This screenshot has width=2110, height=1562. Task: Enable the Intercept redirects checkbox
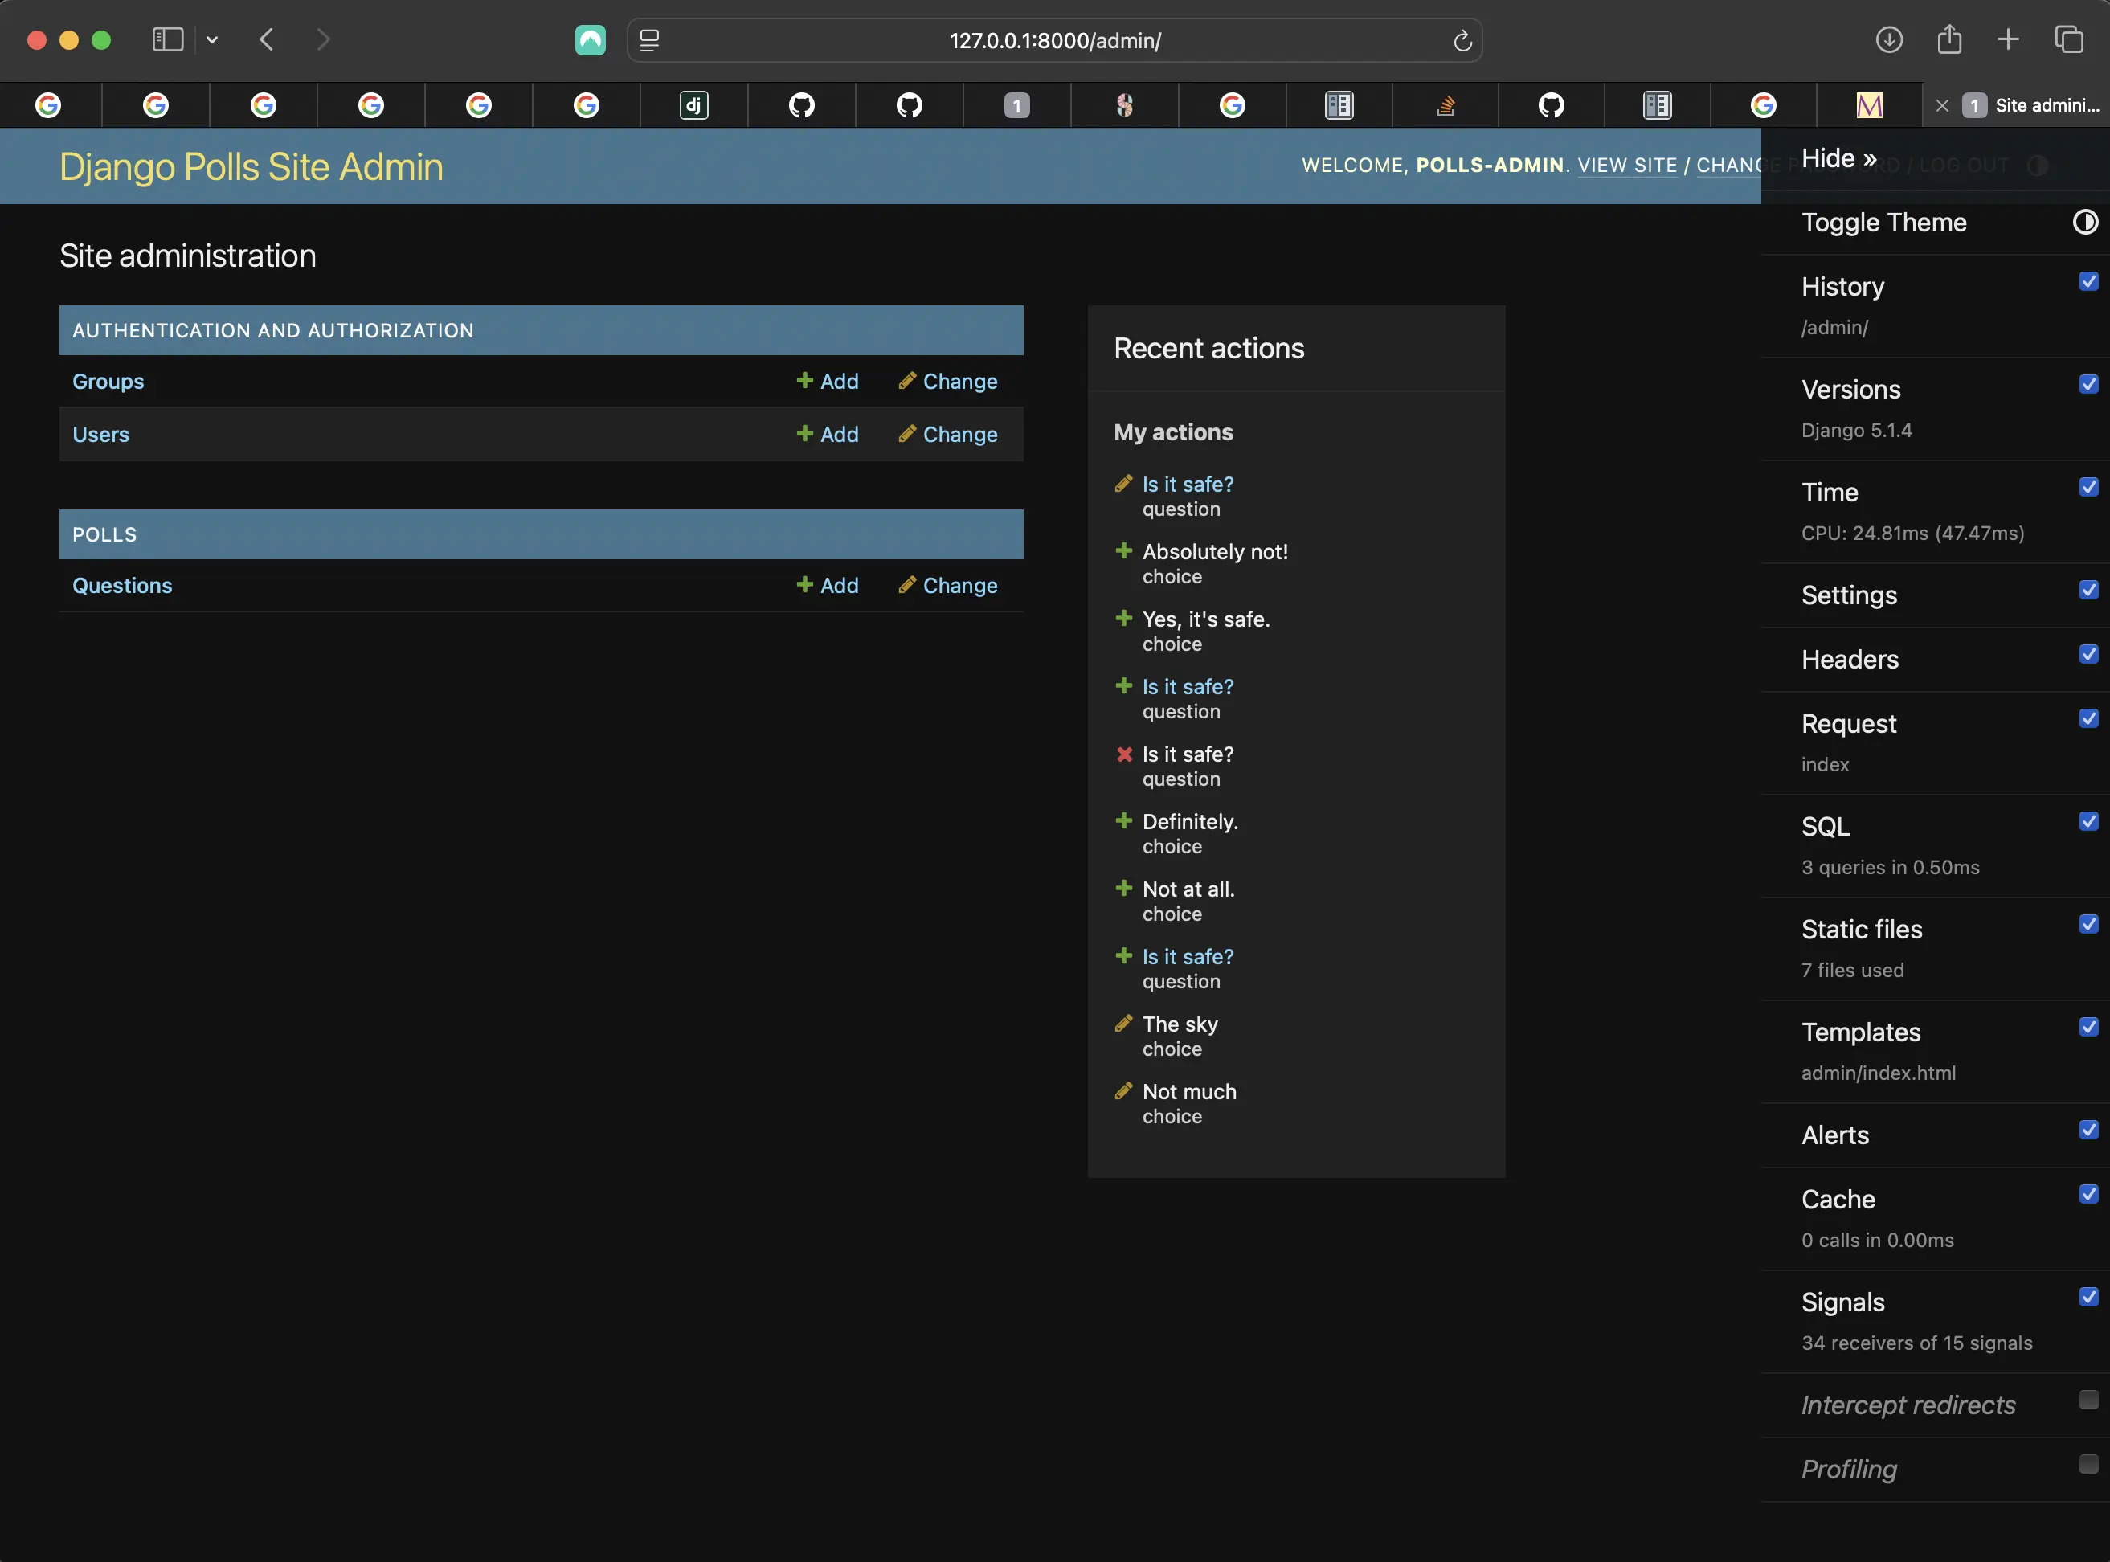[x=2088, y=1400]
